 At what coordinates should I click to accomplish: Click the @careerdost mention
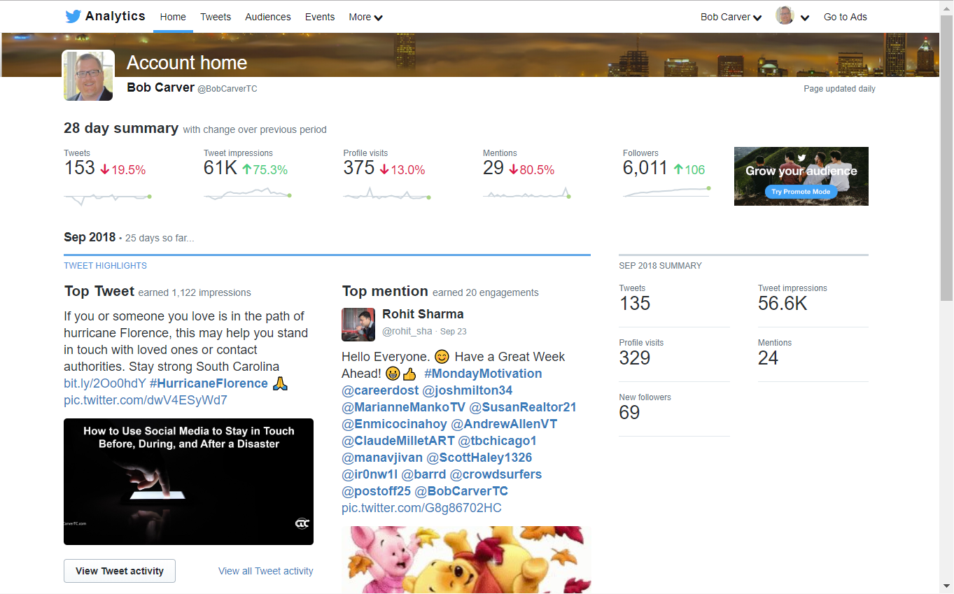(x=380, y=390)
